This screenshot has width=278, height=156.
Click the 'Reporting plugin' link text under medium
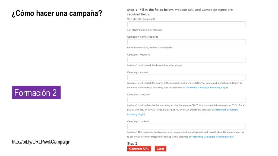click(x=135, y=115)
